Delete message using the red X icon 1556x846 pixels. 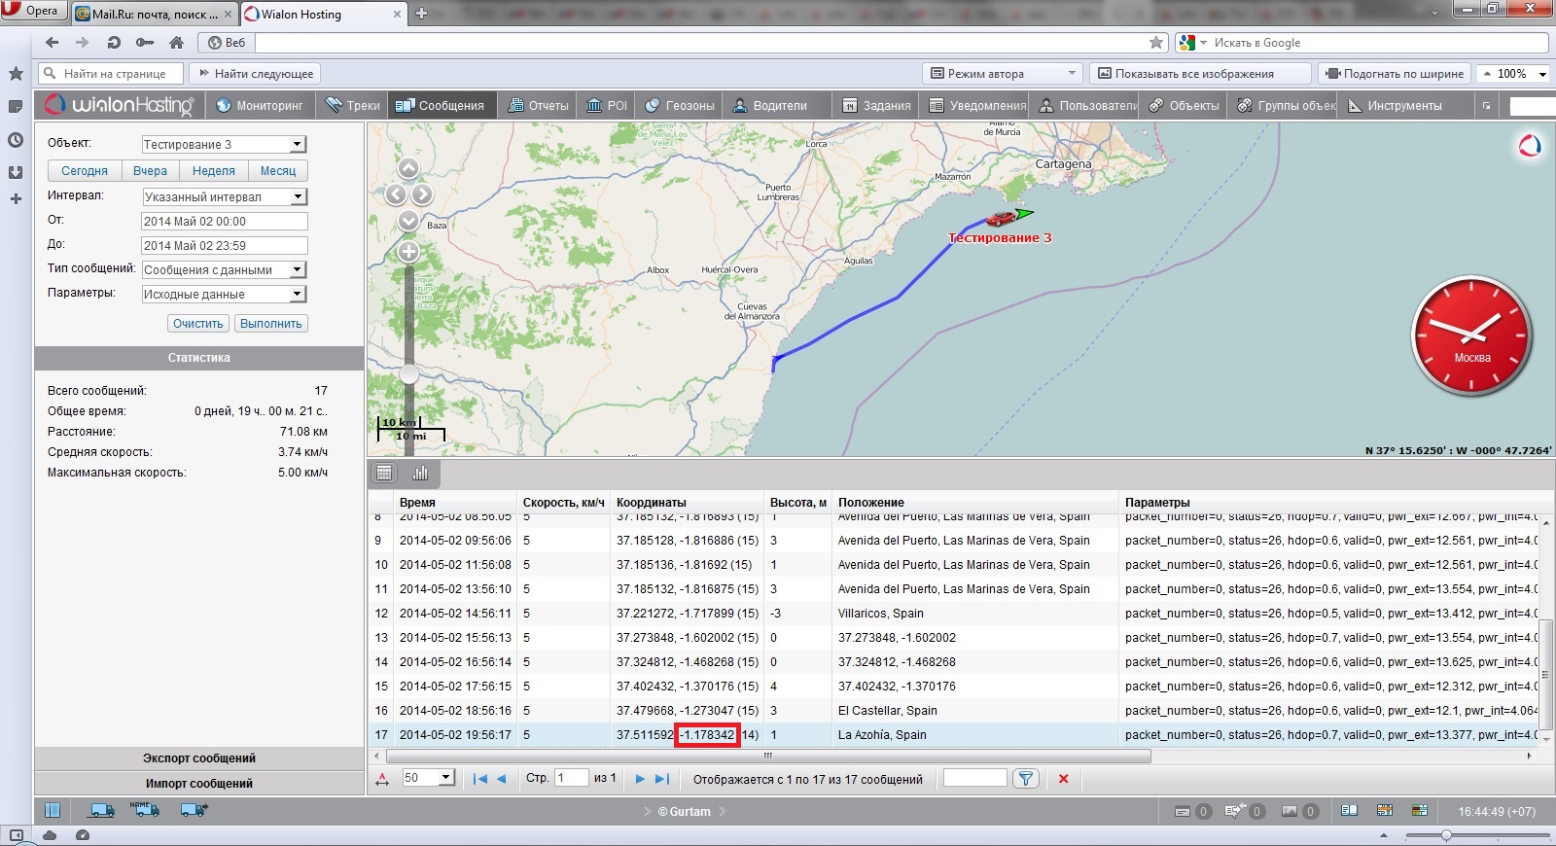coord(1063,779)
